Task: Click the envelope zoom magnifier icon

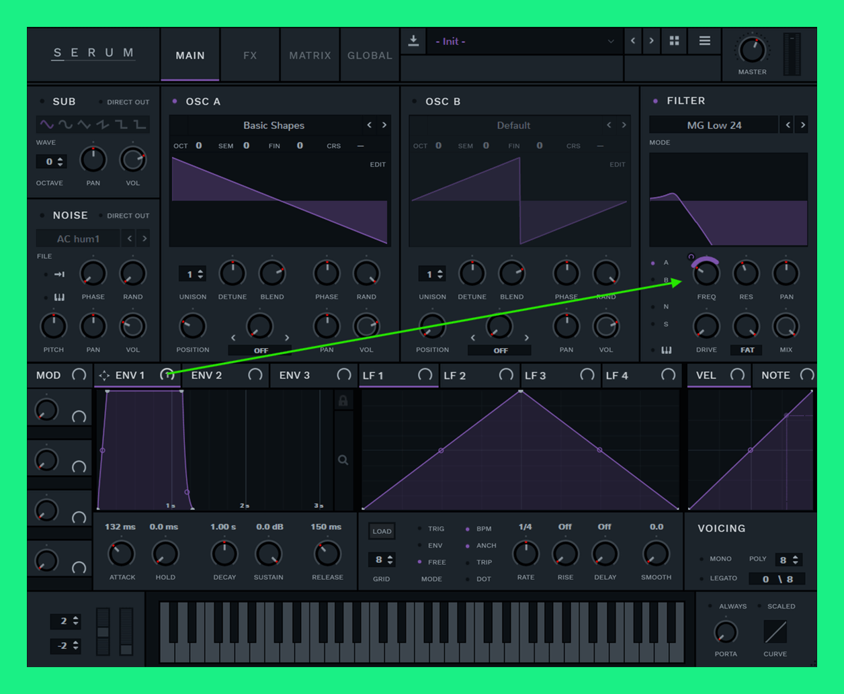Action: [343, 460]
